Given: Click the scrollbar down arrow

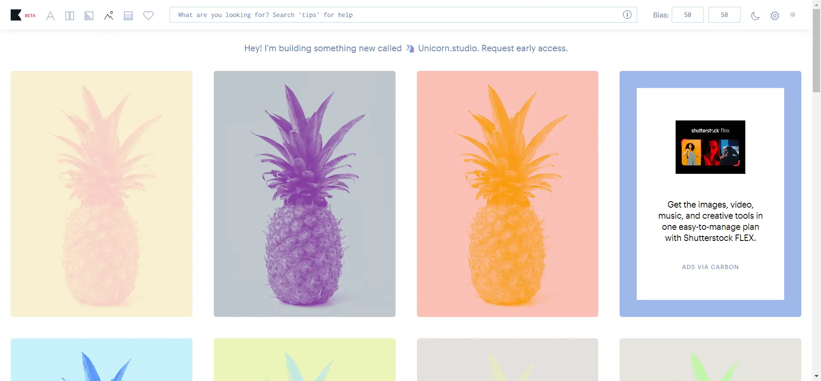Looking at the screenshot, I should [817, 376].
